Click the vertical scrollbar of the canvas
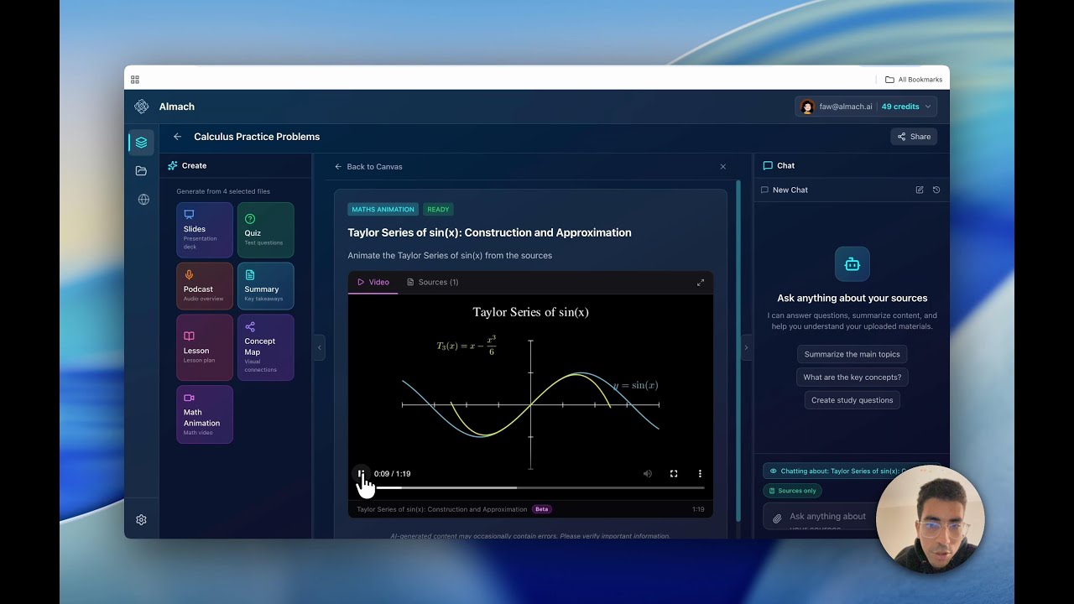The image size is (1074, 604). coord(738,351)
